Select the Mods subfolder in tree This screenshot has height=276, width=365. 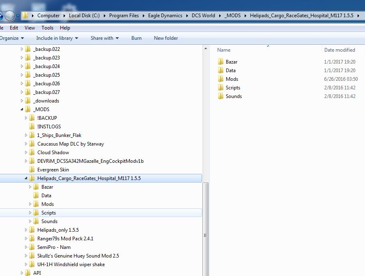(48, 204)
